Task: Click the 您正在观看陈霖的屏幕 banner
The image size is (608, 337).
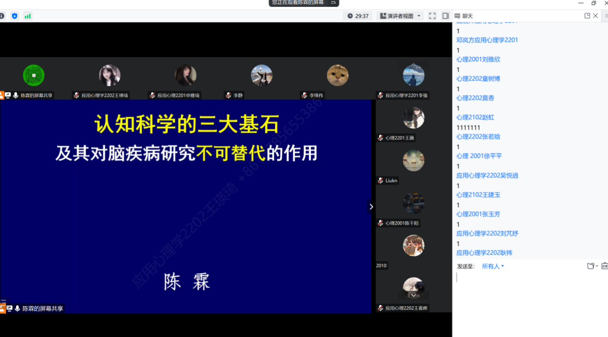Action: tap(298, 3)
